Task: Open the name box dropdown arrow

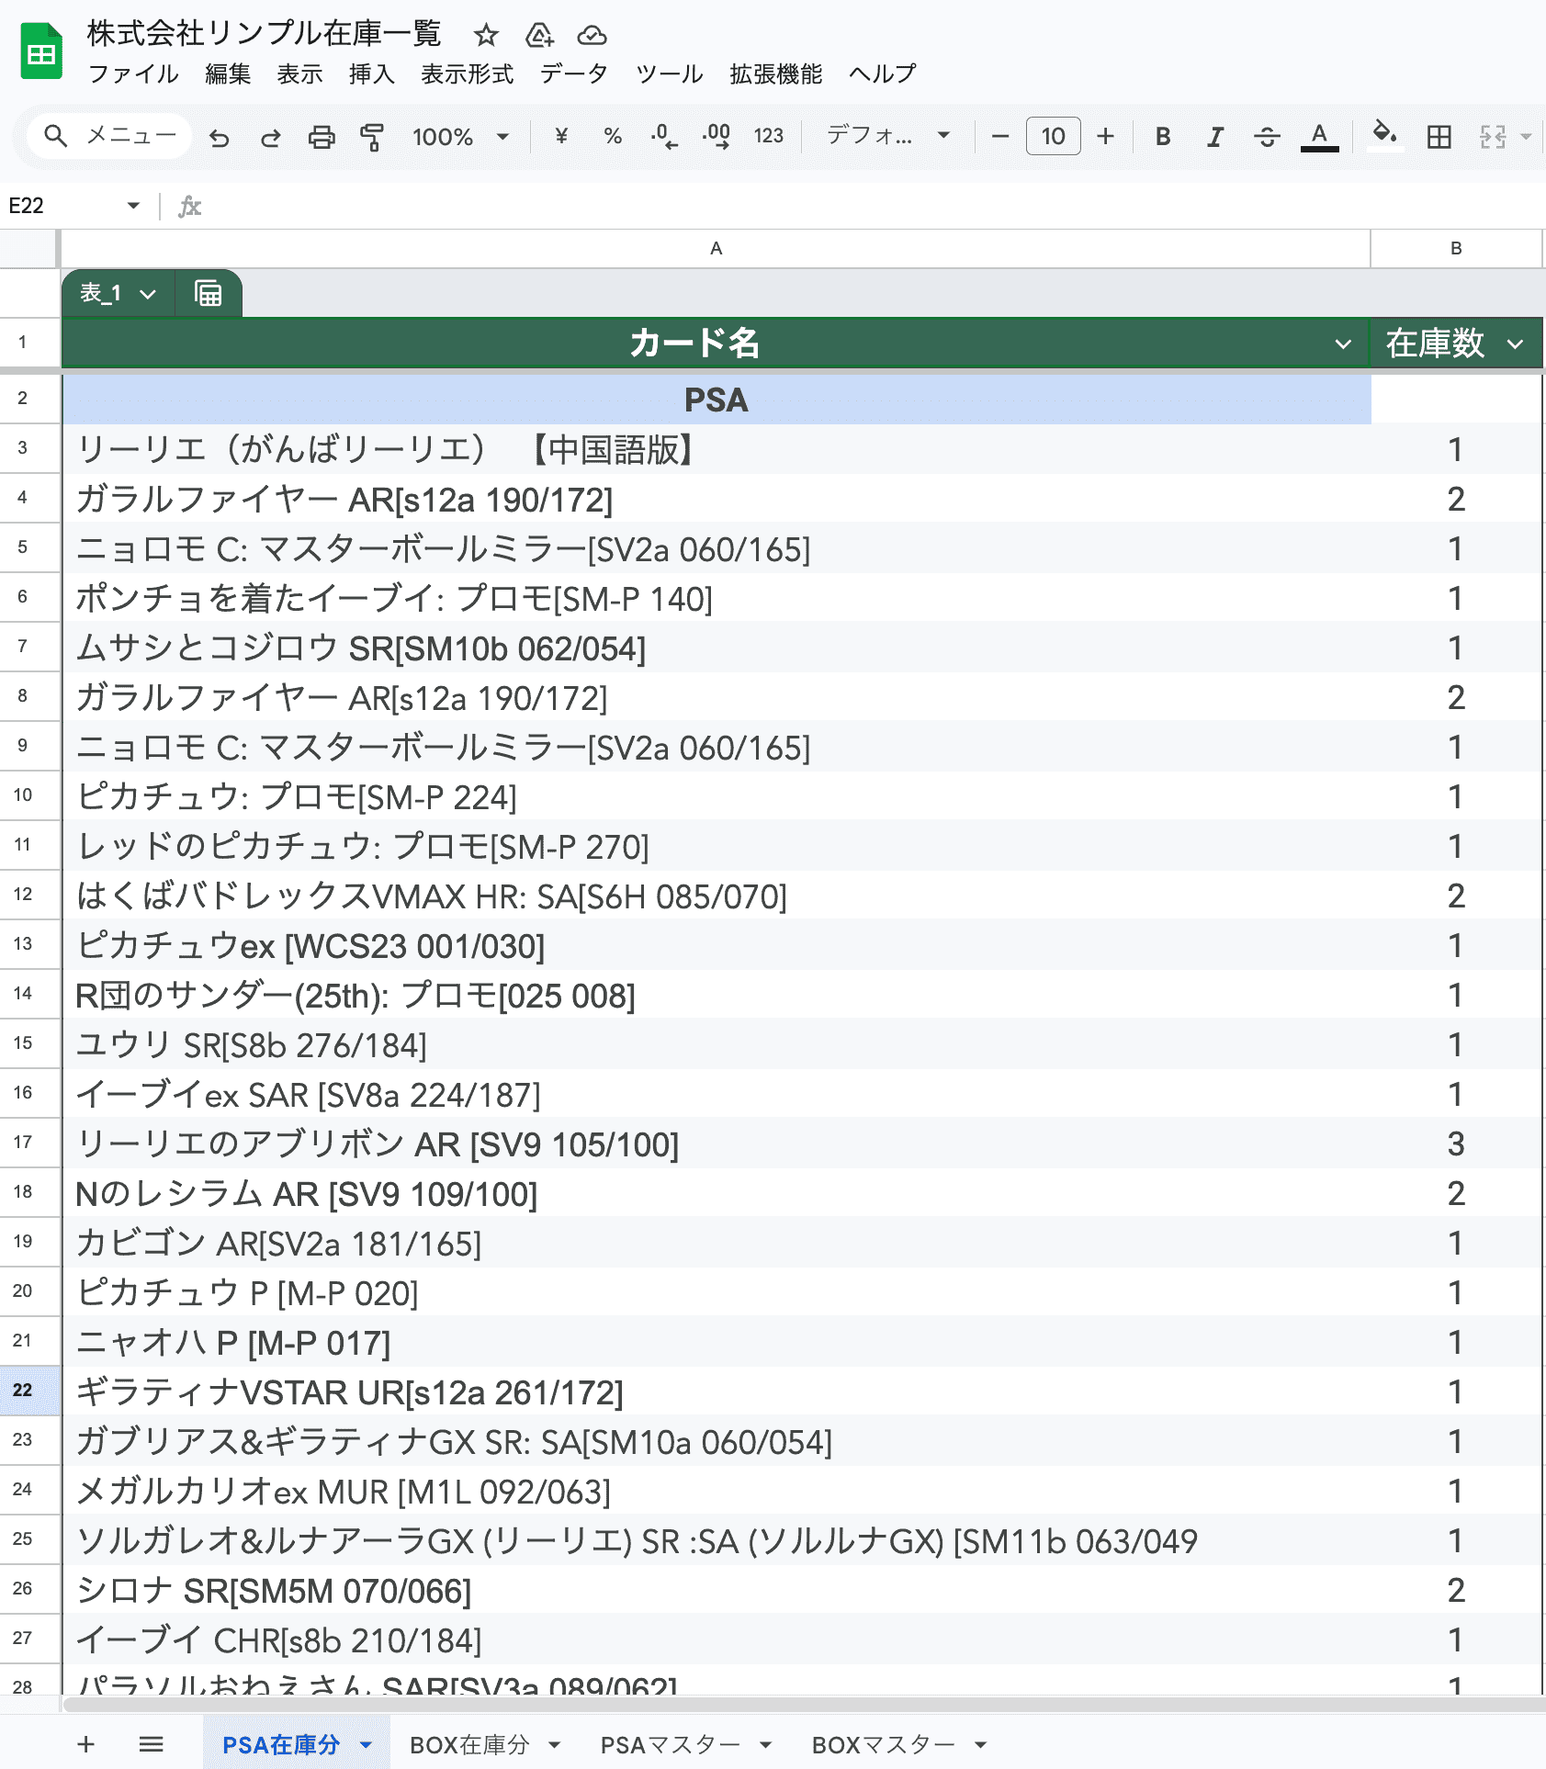Action: (x=133, y=206)
